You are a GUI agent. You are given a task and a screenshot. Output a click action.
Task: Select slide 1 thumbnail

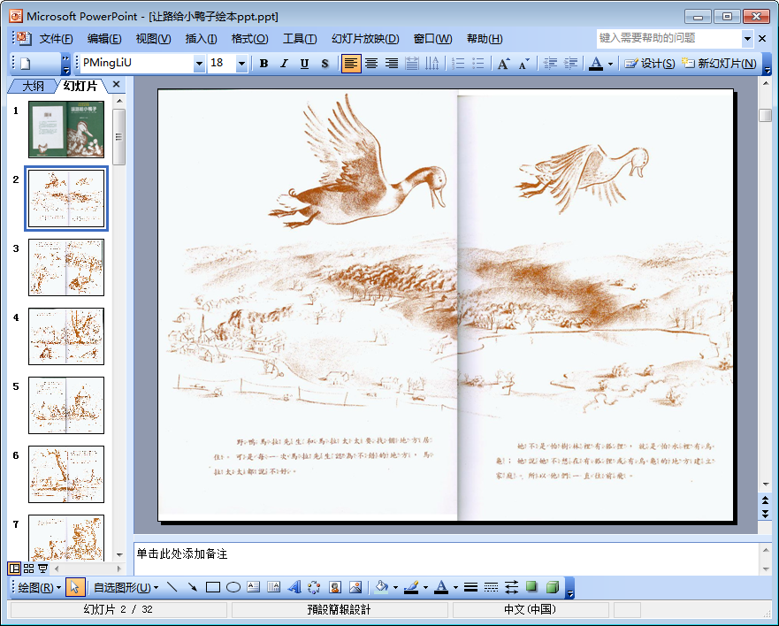pos(66,129)
